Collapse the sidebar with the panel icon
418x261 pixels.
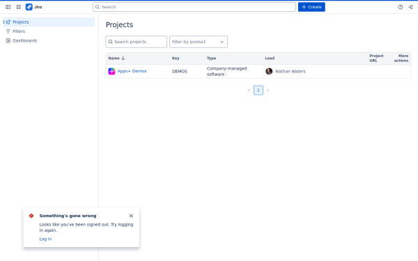coord(8,7)
